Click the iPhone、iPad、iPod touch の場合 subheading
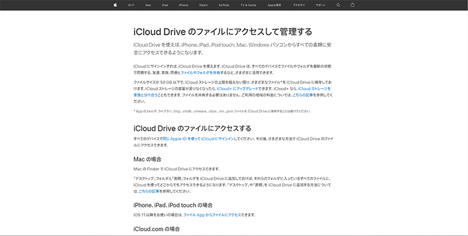 [x=173, y=205]
